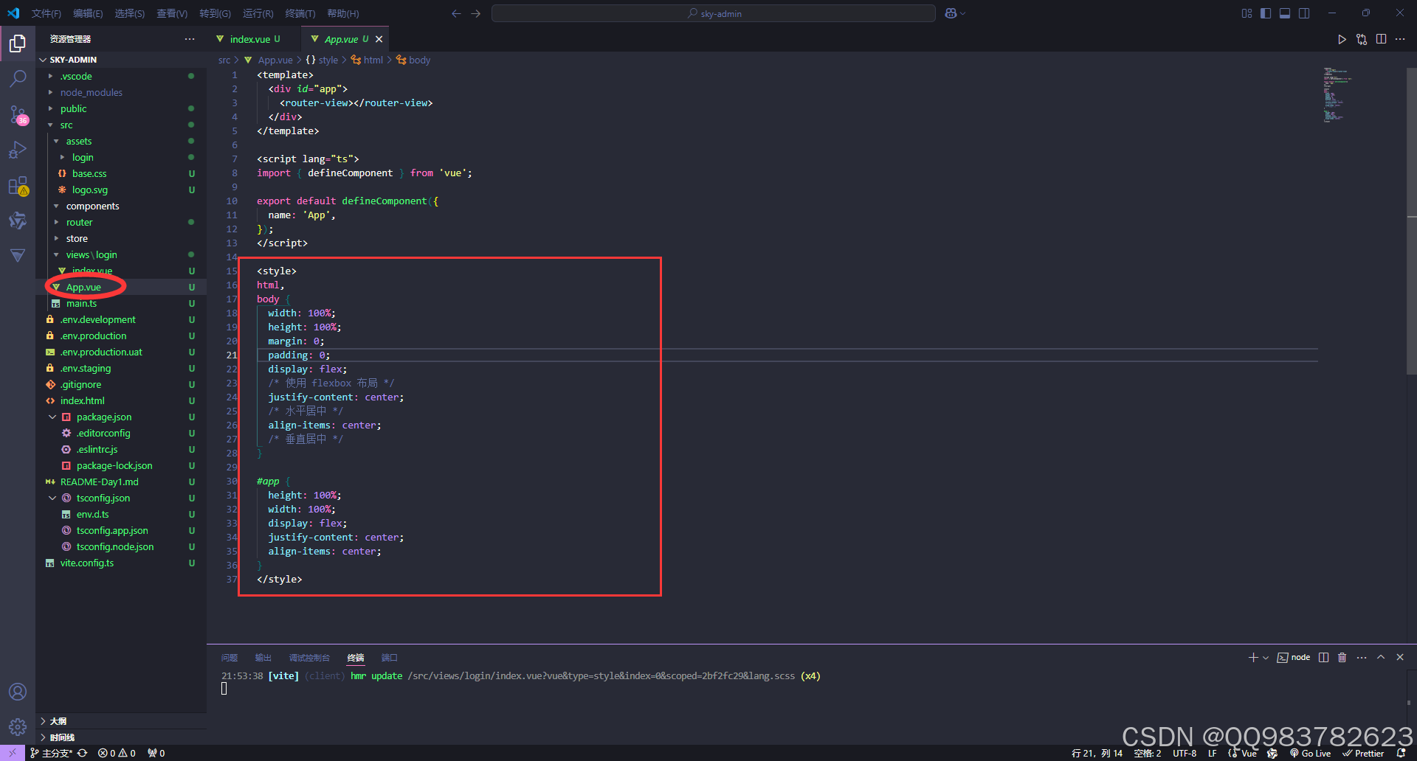The width and height of the screenshot is (1417, 761).
Task: Expand the 时间线 timeline section
Action: [x=121, y=737]
